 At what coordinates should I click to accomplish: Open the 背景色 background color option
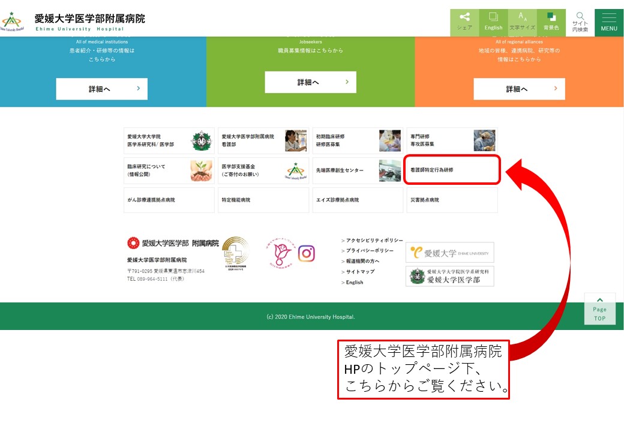coord(551,22)
